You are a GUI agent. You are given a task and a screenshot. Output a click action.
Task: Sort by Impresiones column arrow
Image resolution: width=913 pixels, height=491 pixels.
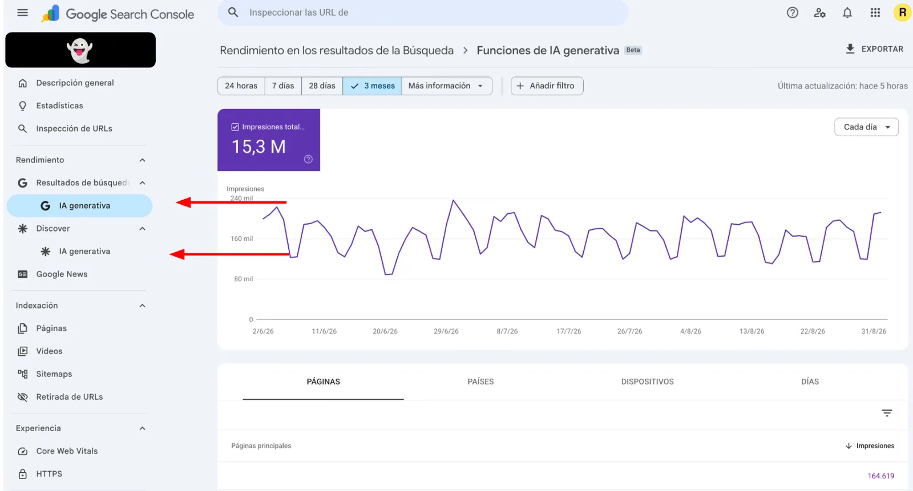click(x=849, y=446)
